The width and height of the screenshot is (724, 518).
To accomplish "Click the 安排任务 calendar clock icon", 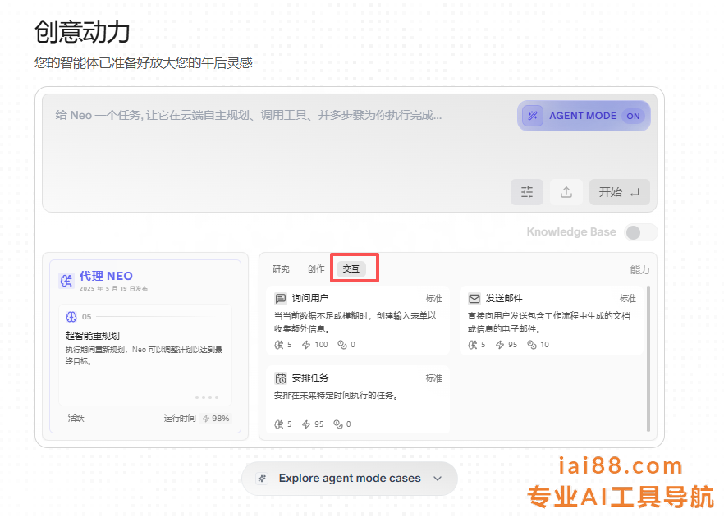I will coord(281,378).
